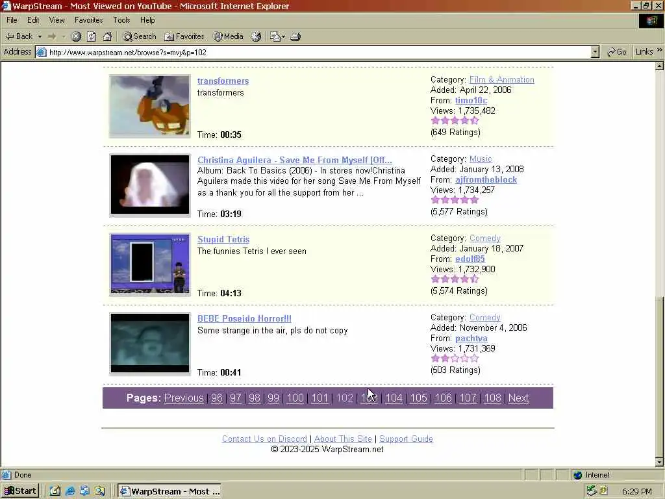Click Christina Aguilera Save Me title link
The height and width of the screenshot is (499, 665).
coord(295,160)
